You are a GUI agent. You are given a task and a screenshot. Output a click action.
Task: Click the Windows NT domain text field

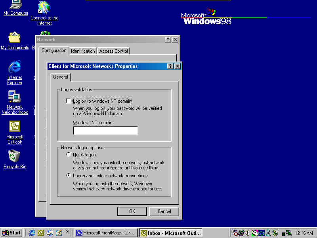[105, 131]
